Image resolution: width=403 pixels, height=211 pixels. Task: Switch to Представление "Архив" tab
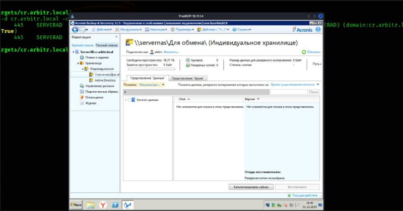[x=187, y=78]
